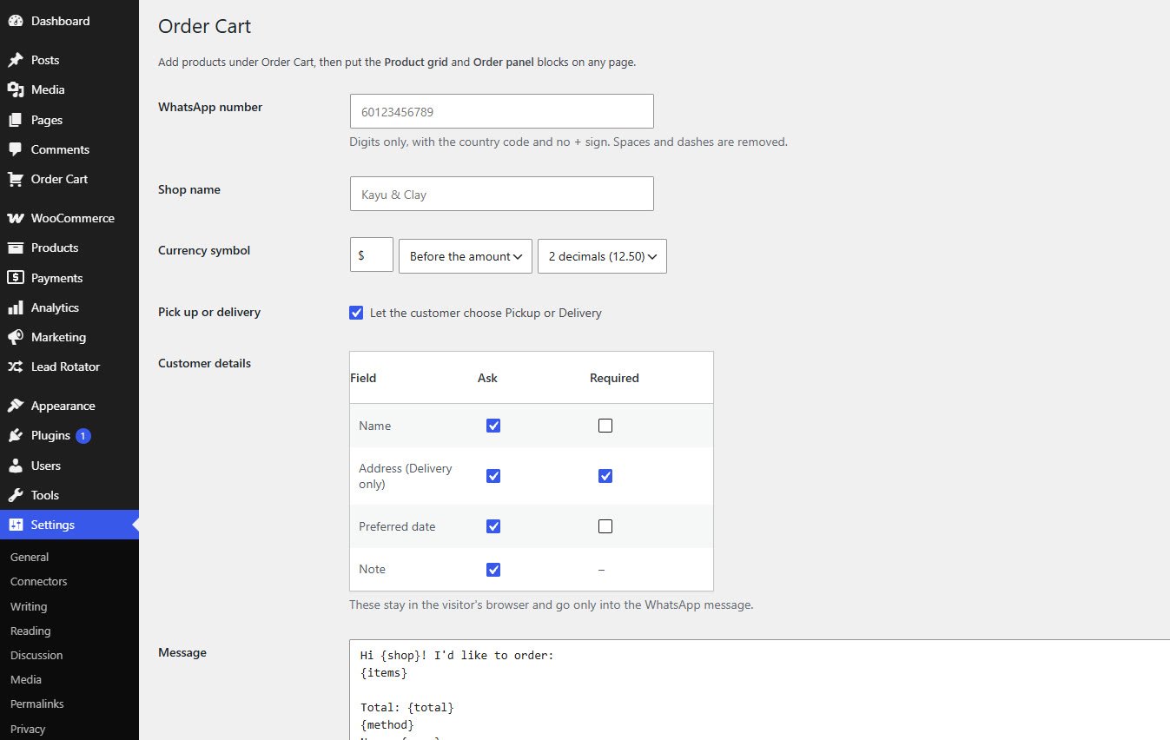Click the Posts pushpin icon
The height and width of the screenshot is (740, 1170).
point(16,60)
